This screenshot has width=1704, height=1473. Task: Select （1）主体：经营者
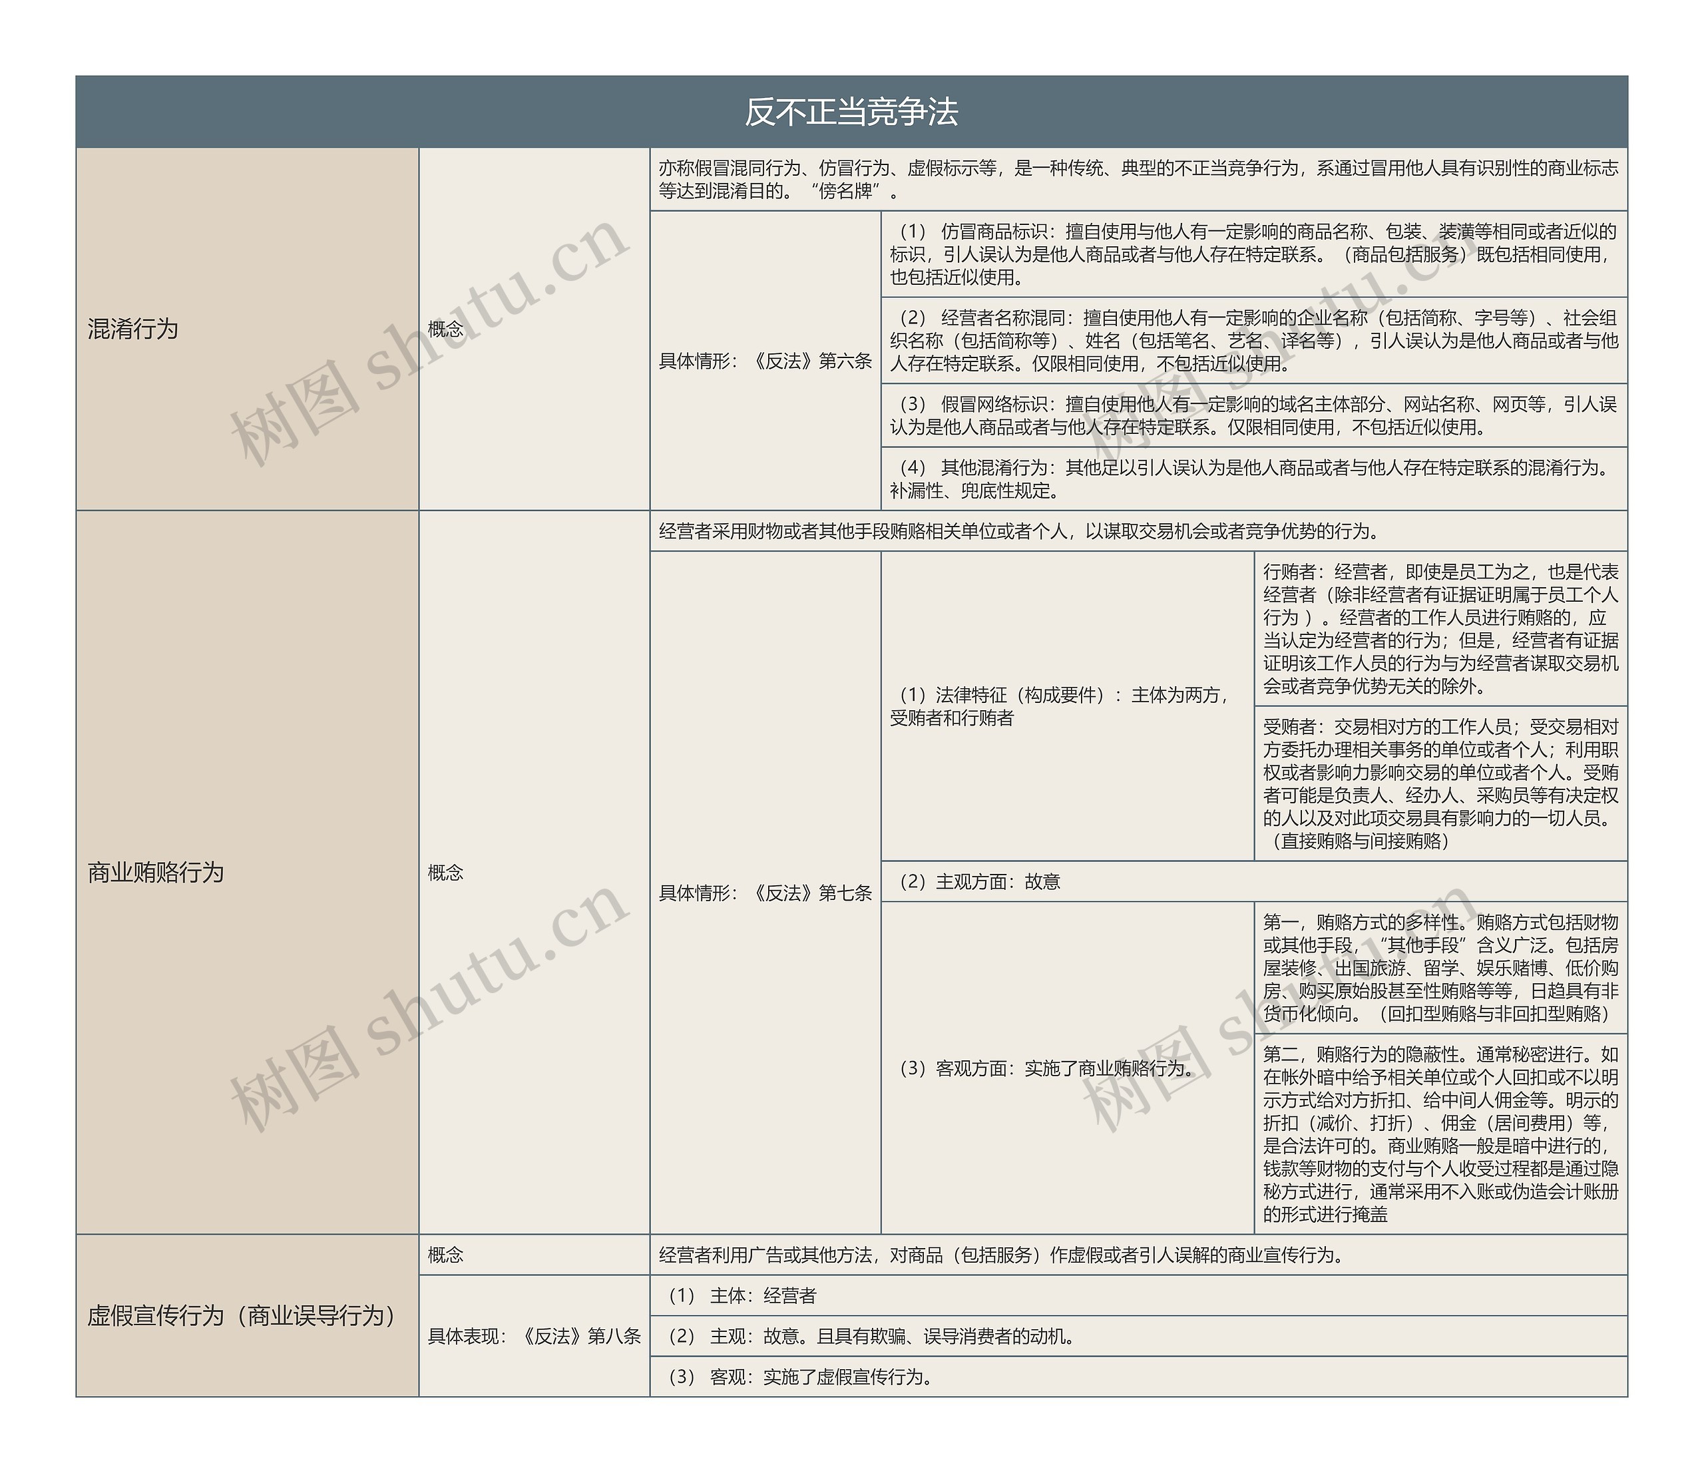(x=1139, y=1295)
